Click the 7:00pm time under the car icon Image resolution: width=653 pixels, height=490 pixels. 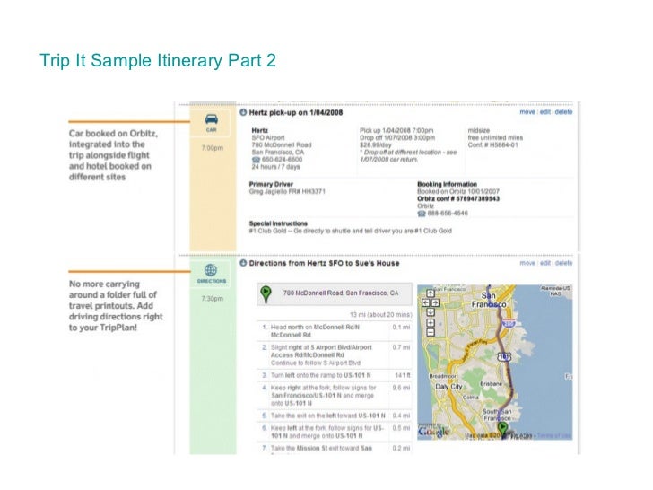click(x=212, y=148)
